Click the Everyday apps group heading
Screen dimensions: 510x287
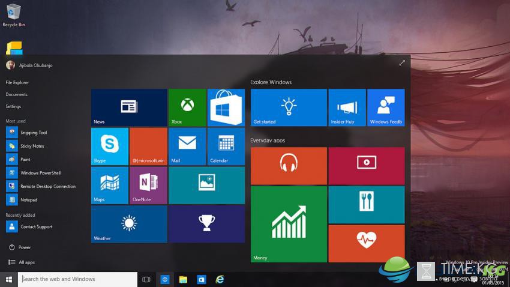click(x=268, y=140)
